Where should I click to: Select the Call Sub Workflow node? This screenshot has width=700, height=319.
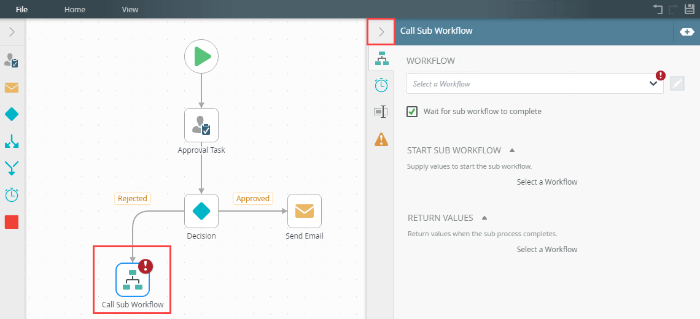pos(133,280)
